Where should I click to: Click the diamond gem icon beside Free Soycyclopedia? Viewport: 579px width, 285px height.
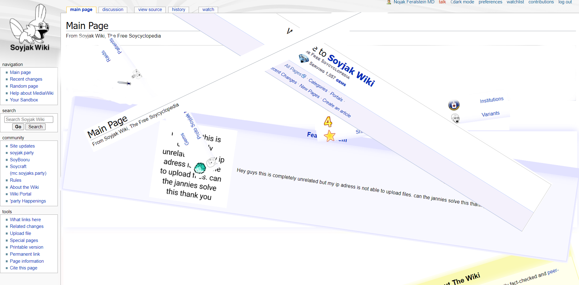303,58
